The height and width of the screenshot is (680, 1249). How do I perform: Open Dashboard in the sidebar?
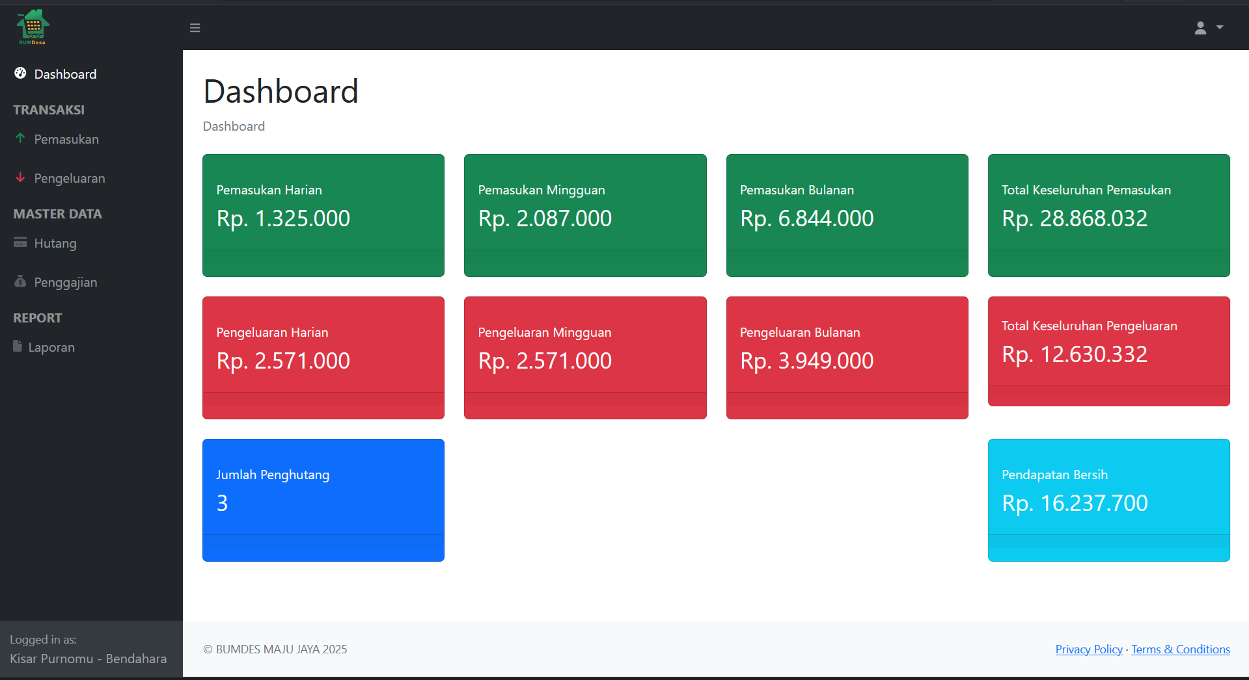click(65, 74)
